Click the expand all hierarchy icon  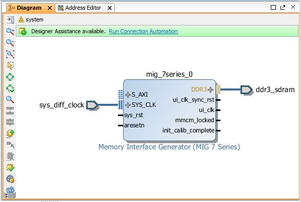tap(10, 122)
